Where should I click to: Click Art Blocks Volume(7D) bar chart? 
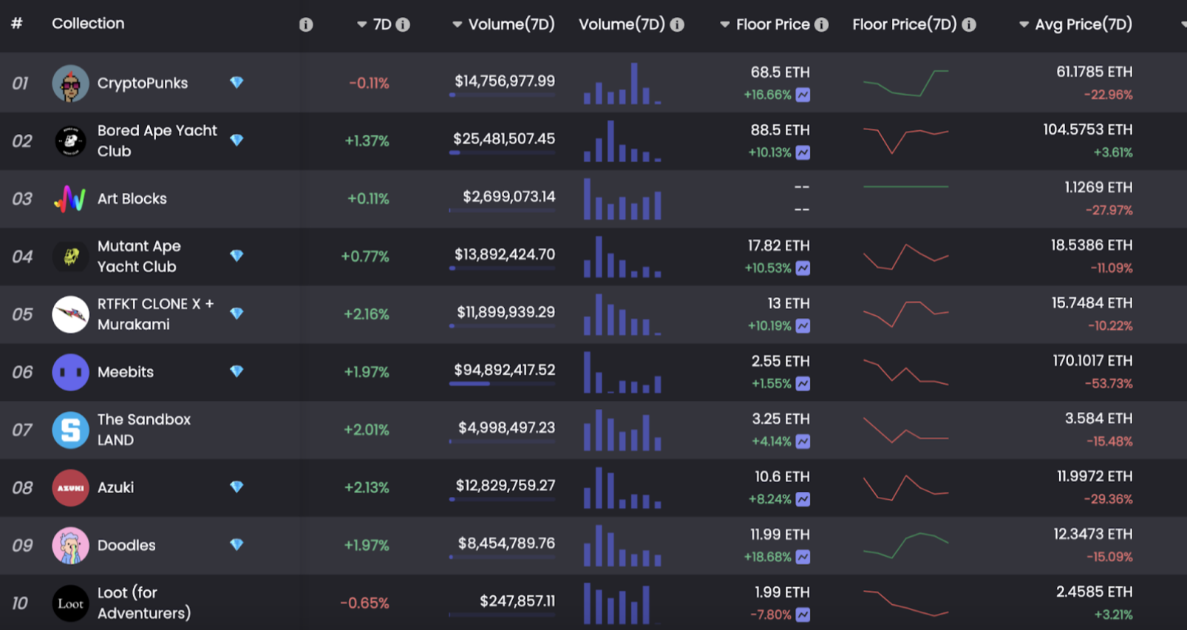622,199
